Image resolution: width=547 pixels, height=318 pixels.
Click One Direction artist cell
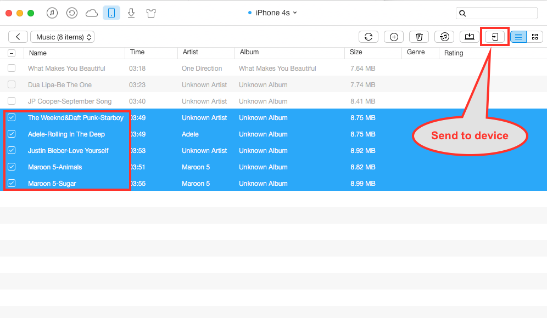[x=202, y=69]
